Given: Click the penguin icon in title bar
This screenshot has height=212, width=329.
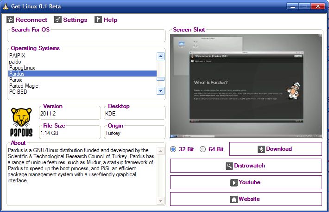Looking at the screenshot, I should coord(6,6).
